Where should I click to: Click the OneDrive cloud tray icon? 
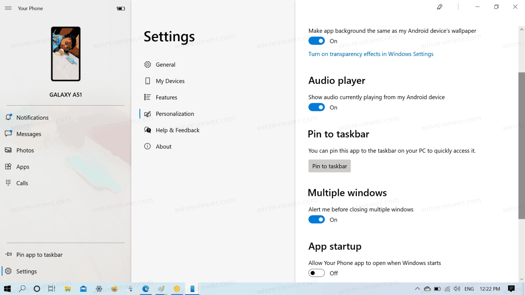click(427, 289)
